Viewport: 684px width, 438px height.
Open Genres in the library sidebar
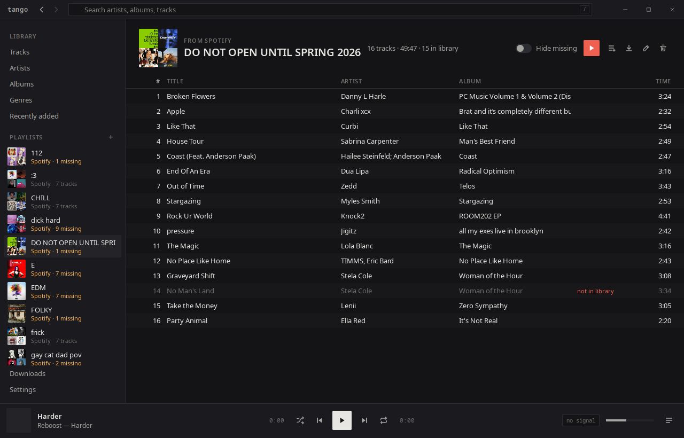[21, 100]
